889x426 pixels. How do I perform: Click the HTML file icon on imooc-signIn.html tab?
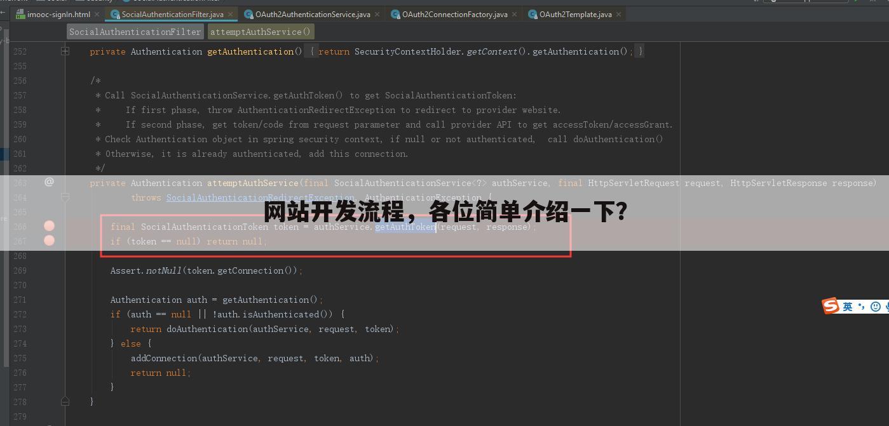click(x=21, y=14)
